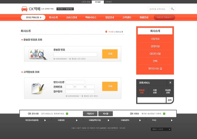Open 온라인 택배신청 arrow button
This screenshot has width=197, height=139.
[33, 17]
